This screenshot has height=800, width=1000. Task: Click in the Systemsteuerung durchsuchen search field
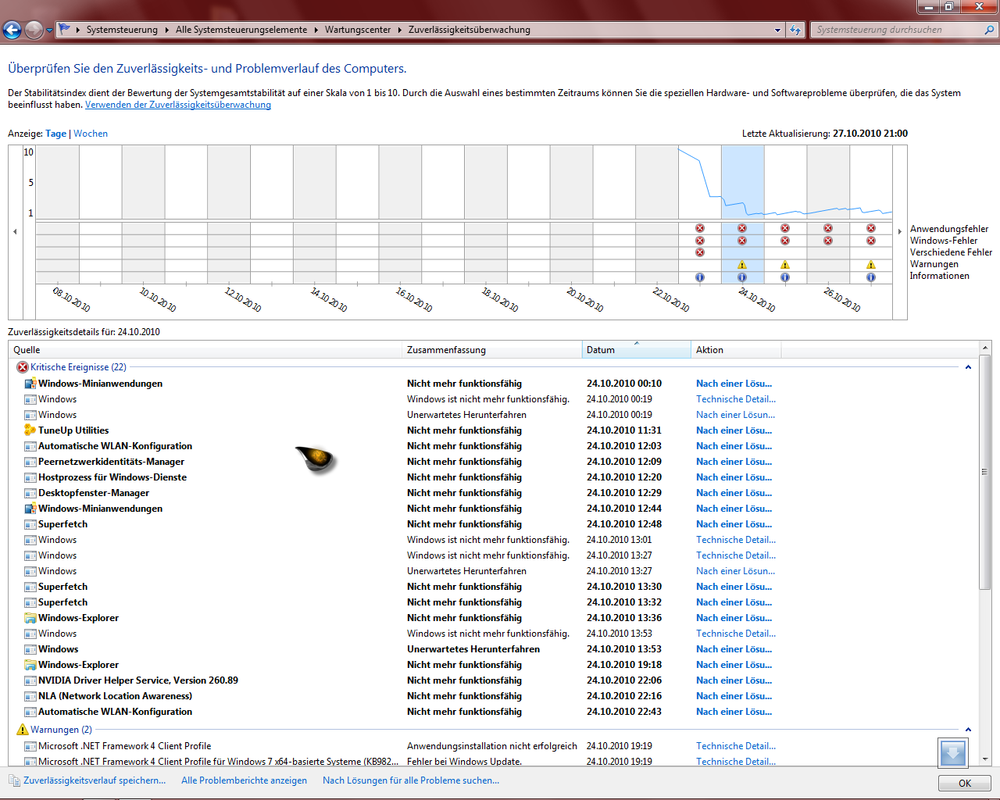[897, 30]
